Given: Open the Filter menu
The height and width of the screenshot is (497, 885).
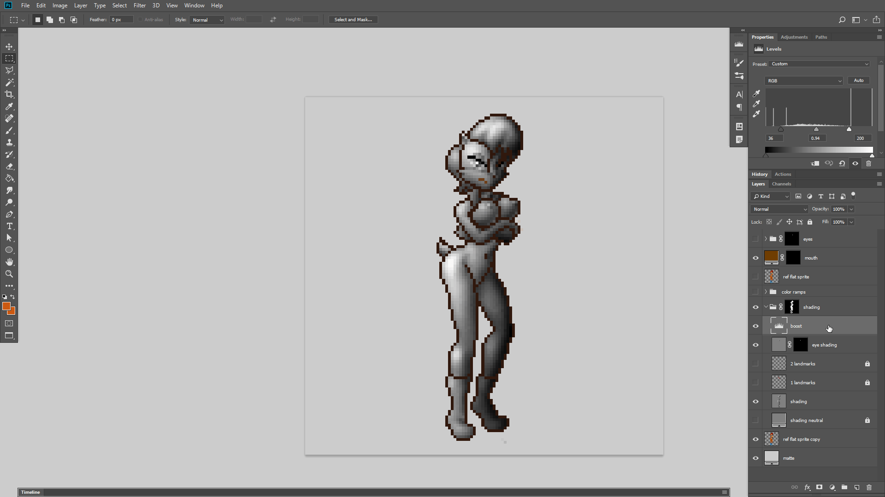Looking at the screenshot, I should [140, 6].
